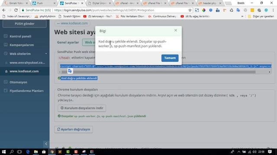Open taskbar search icon
Viewport: 277px width, 155px height.
click(12, 152)
